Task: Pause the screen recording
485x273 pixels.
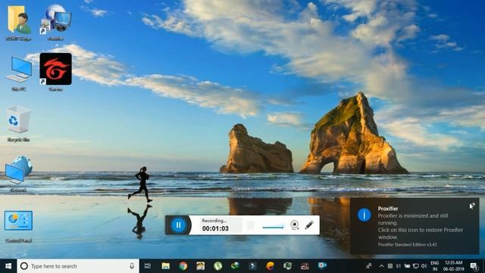Action: click(x=178, y=225)
